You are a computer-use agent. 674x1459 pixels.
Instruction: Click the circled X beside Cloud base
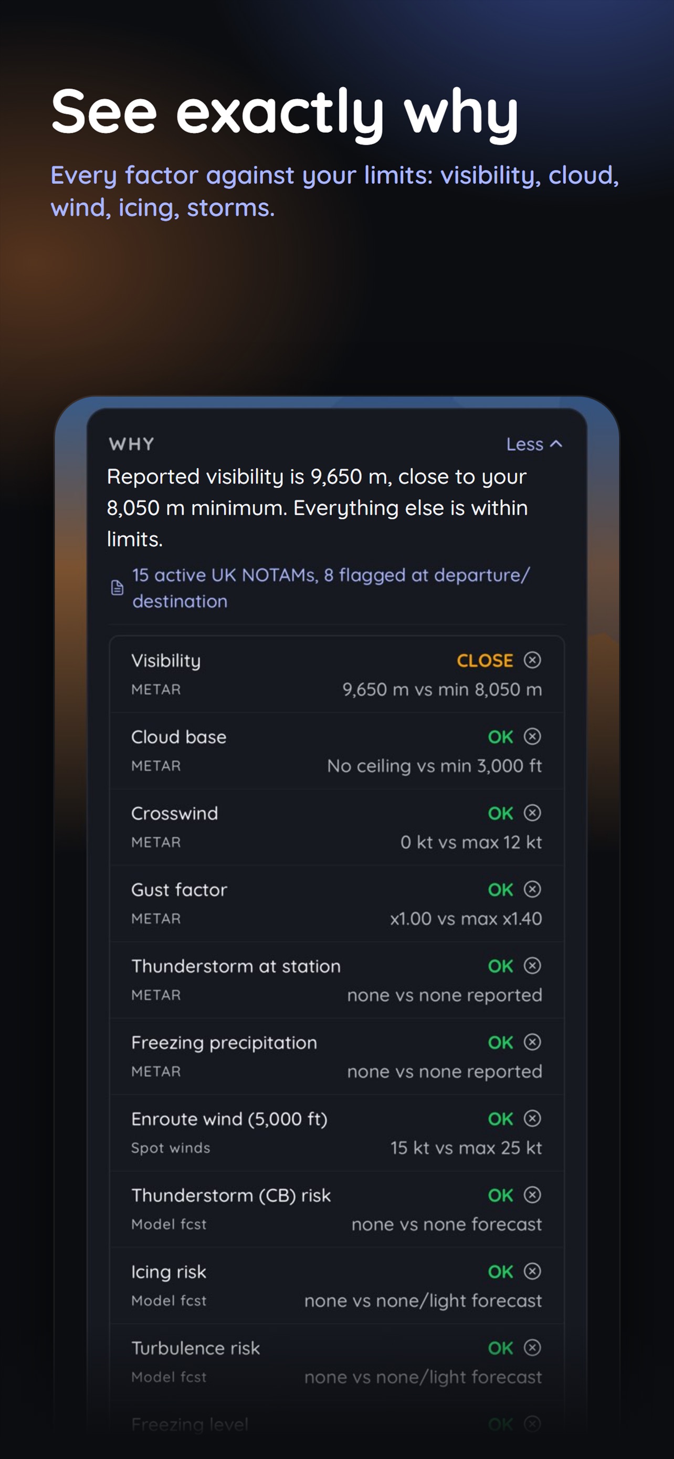tap(532, 736)
